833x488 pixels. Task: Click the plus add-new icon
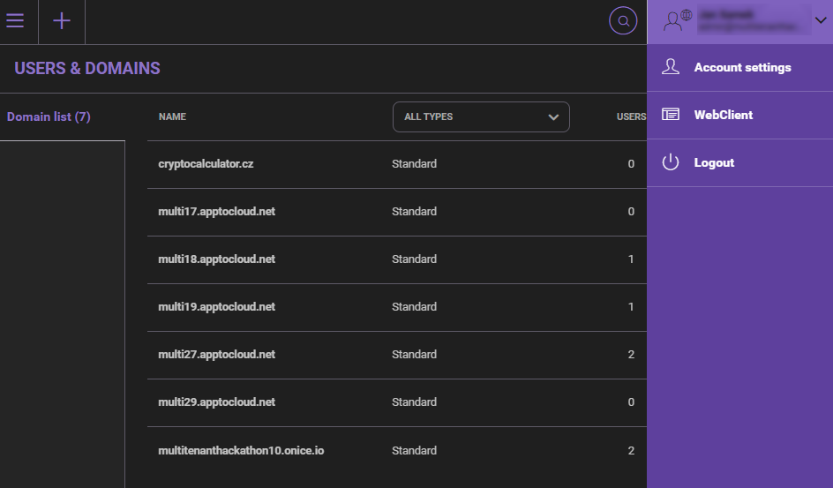pyautogui.click(x=62, y=20)
